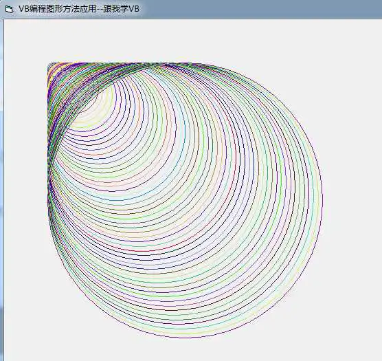Click the top-right corner of the form canvas
This screenshot has height=361, width=382.
(379, 21)
